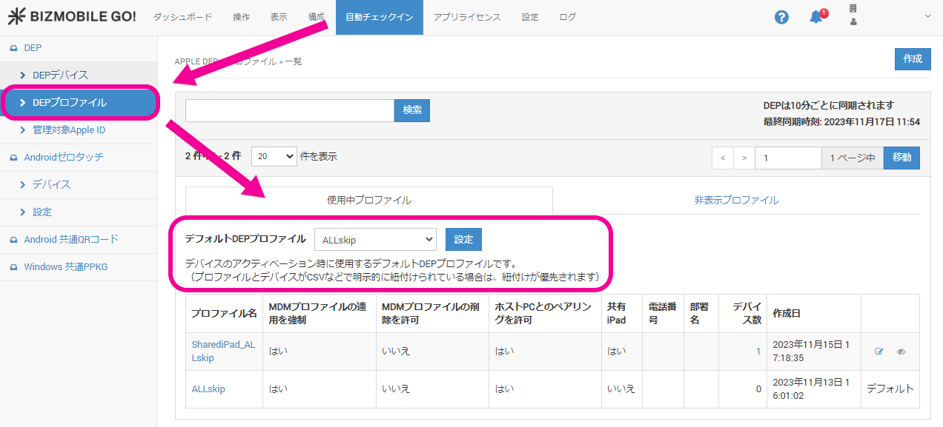Open the default DEP profile dropdown (ALLskip)
This screenshot has height=427, width=943.
(375, 240)
